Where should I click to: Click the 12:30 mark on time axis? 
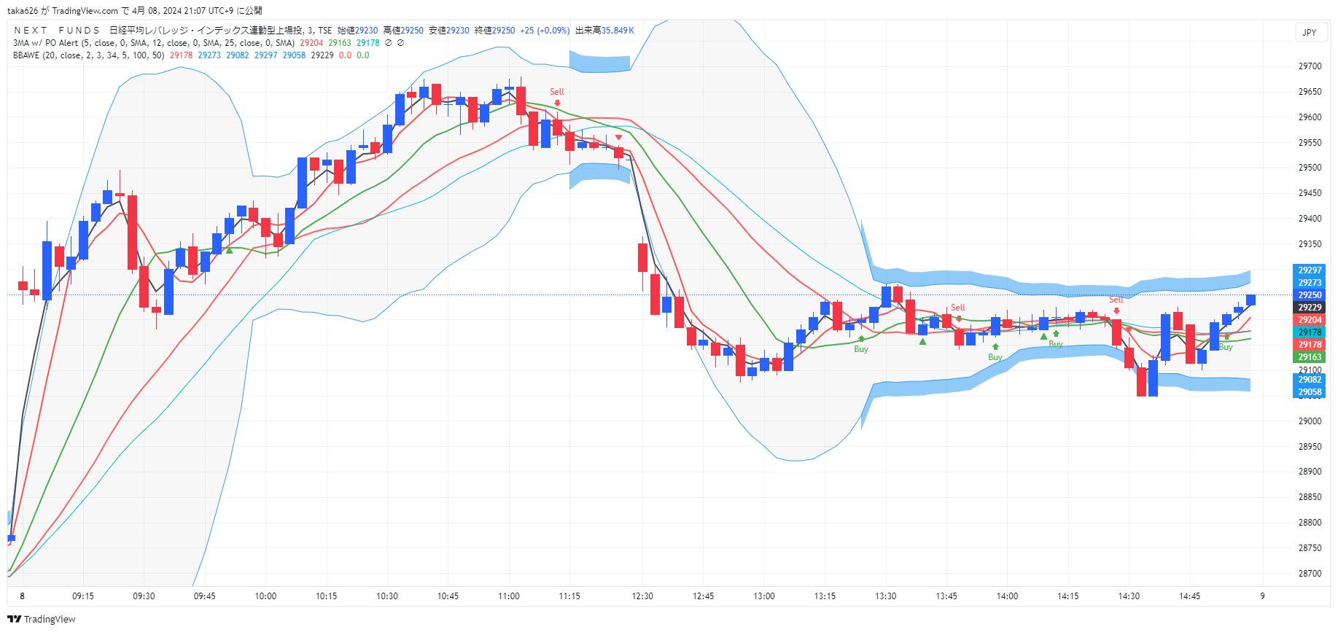click(642, 596)
